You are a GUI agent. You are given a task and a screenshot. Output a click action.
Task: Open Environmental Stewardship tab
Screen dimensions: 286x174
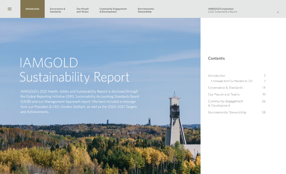[146, 10]
